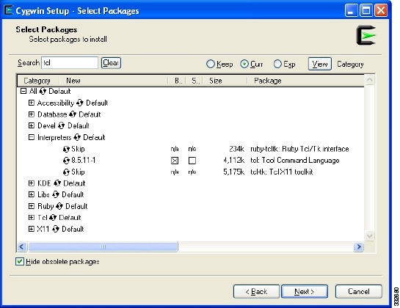Click the Category column header
Viewport: 400px width, 308px height.
38,81
